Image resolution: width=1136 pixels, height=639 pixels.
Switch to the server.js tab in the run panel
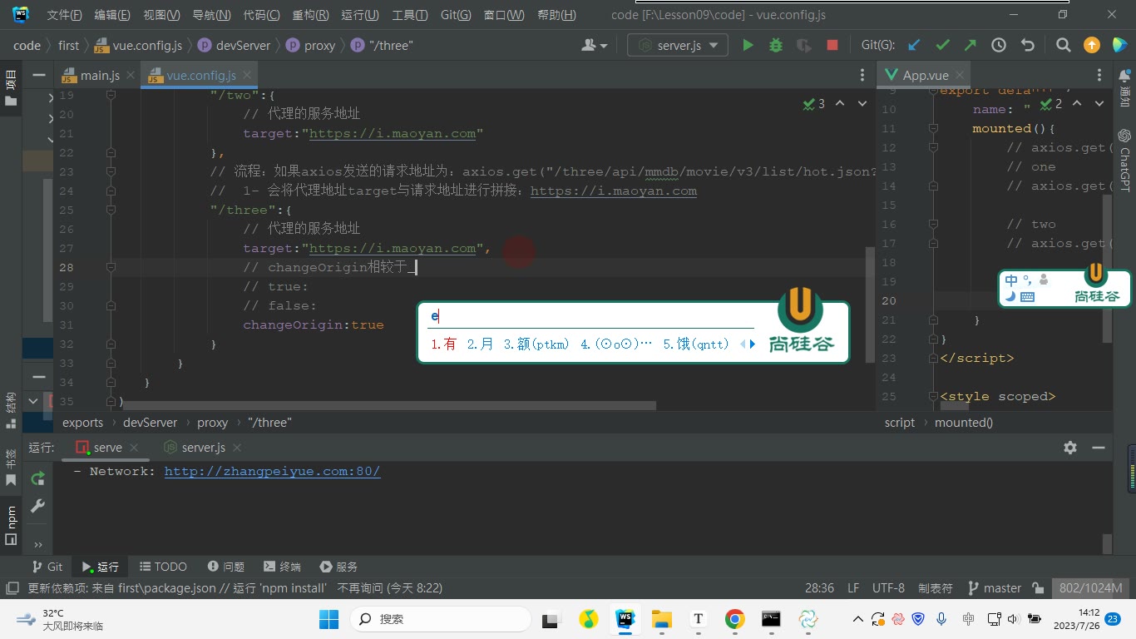coord(204,448)
